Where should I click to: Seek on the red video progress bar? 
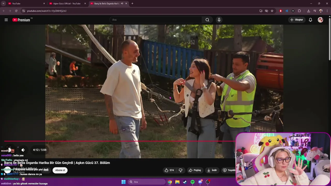click(120, 141)
